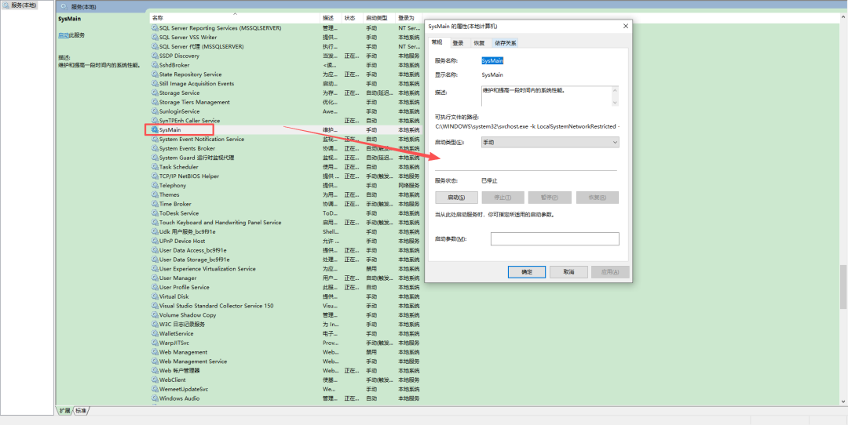Click the 启动(S) button
Image resolution: width=848 pixels, height=425 pixels.
[456, 197]
